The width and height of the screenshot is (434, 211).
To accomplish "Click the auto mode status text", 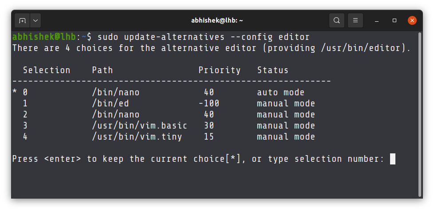I will point(280,93).
